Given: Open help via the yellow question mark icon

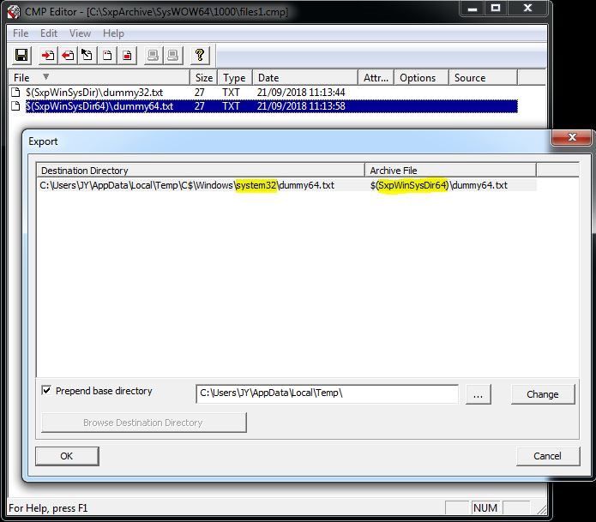Looking at the screenshot, I should pyautogui.click(x=199, y=56).
